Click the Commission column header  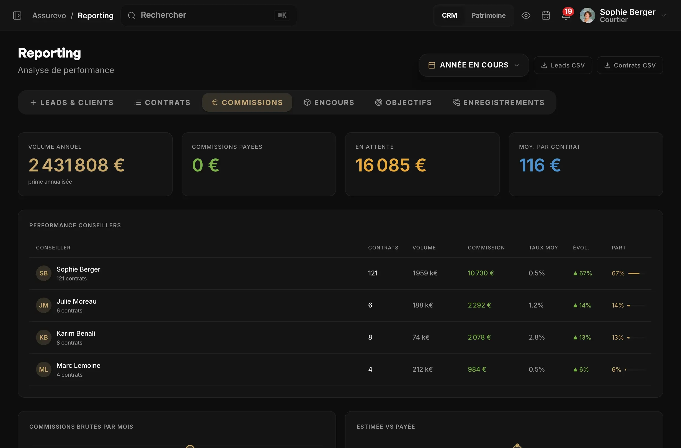tap(486, 248)
